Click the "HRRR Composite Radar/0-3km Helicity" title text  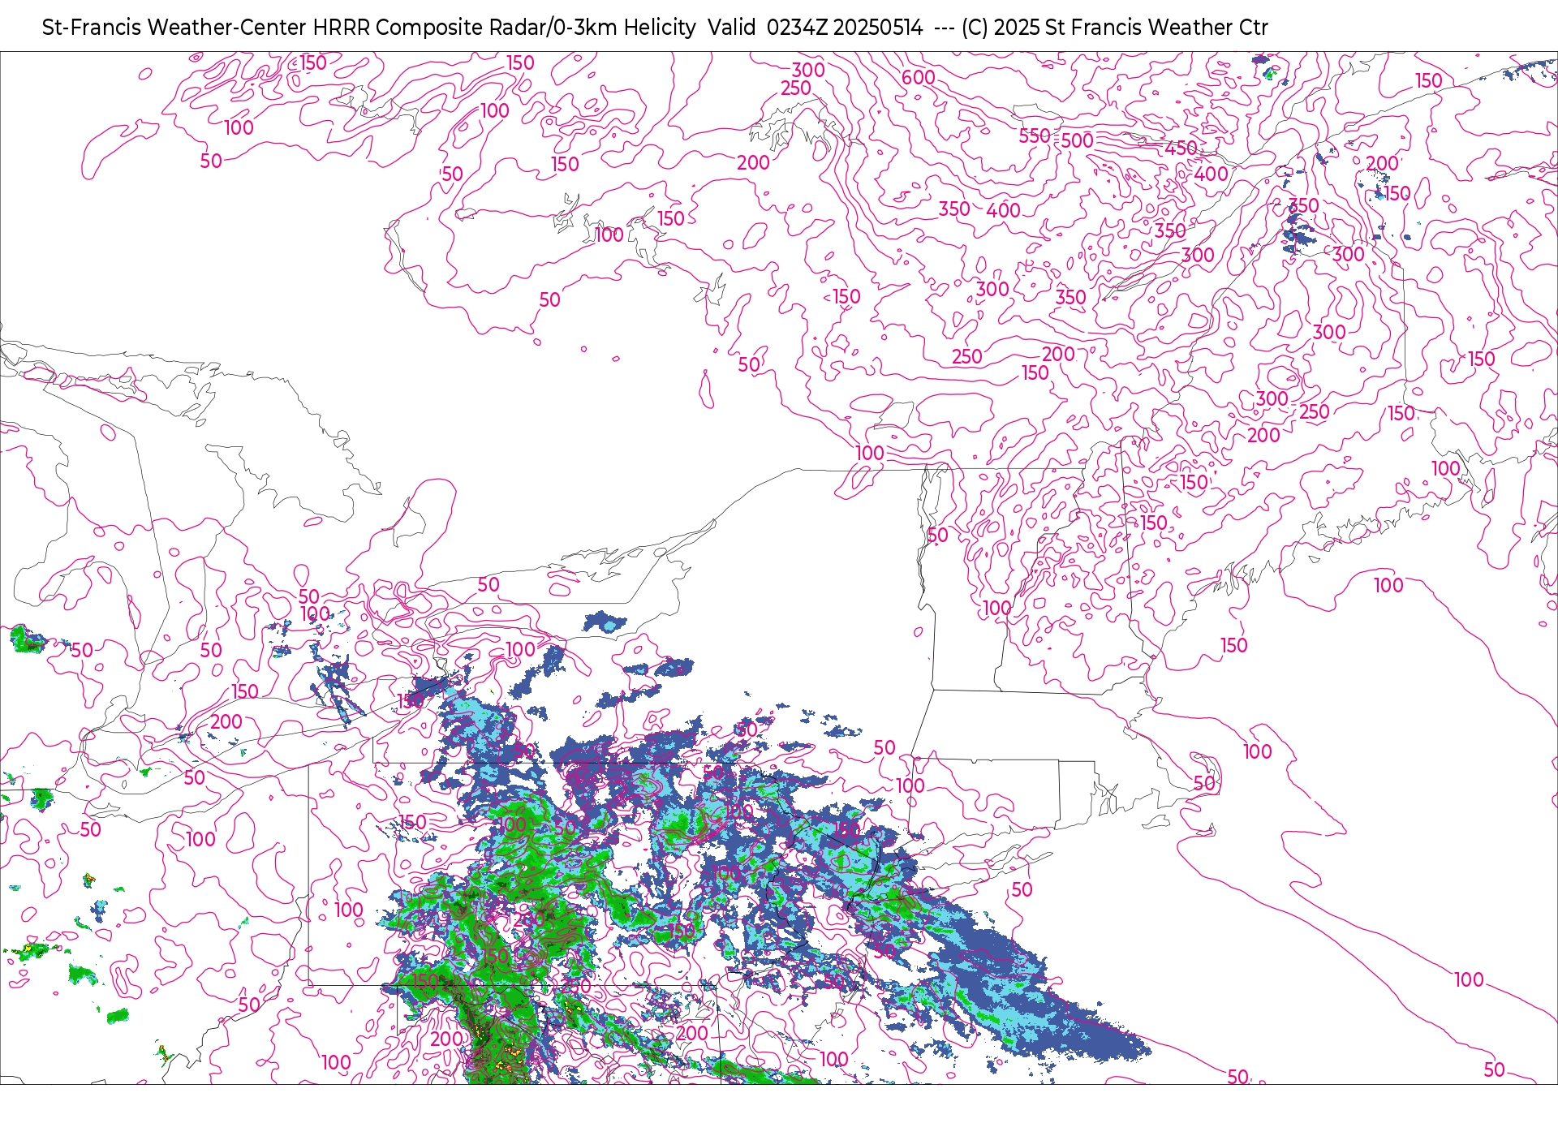click(504, 28)
